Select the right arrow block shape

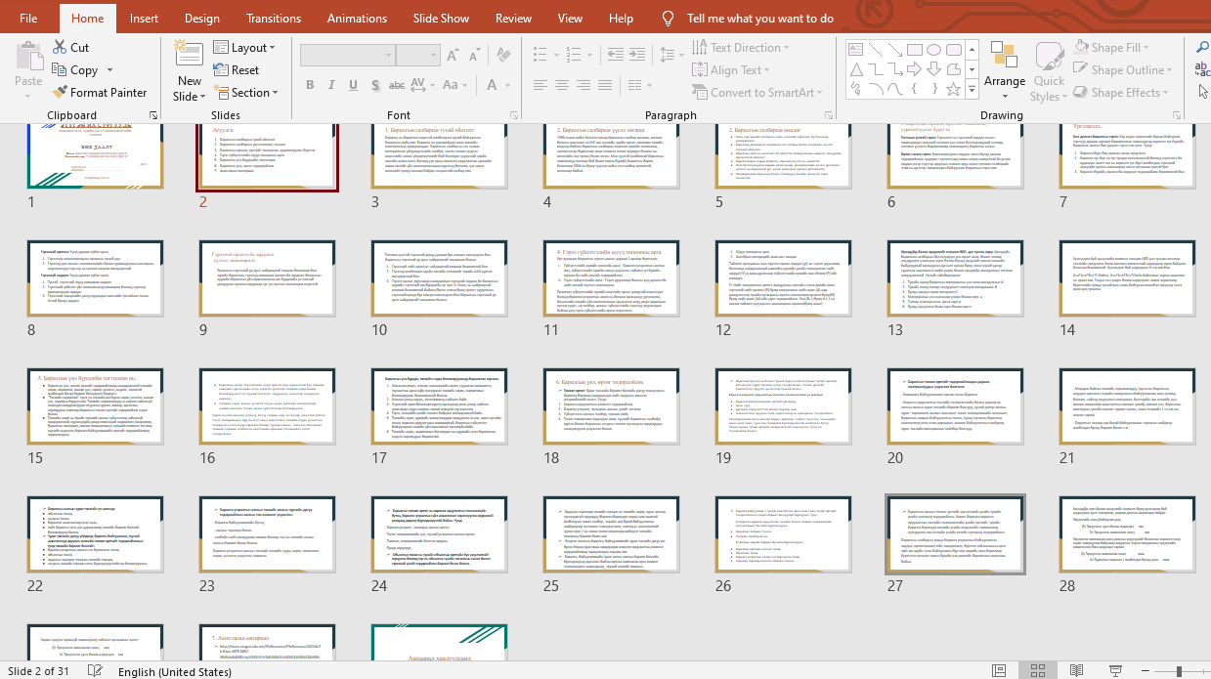[x=915, y=69]
